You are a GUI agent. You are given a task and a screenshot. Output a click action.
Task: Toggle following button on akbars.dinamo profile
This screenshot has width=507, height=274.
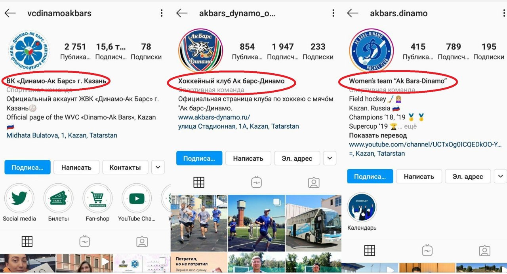tap(370, 177)
